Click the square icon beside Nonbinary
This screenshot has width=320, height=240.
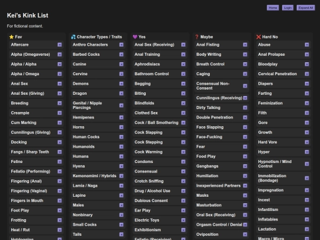[x=121, y=215]
